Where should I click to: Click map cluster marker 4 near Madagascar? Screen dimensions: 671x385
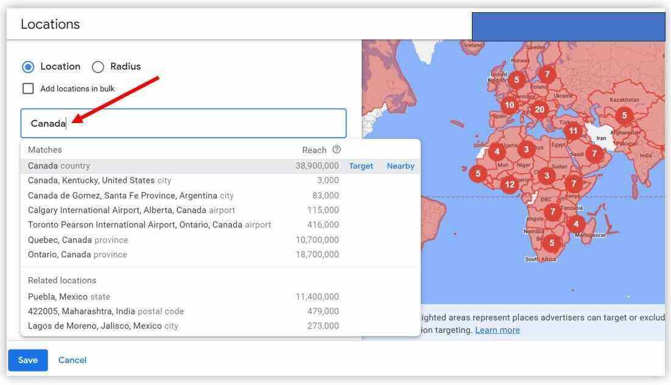[x=576, y=224]
